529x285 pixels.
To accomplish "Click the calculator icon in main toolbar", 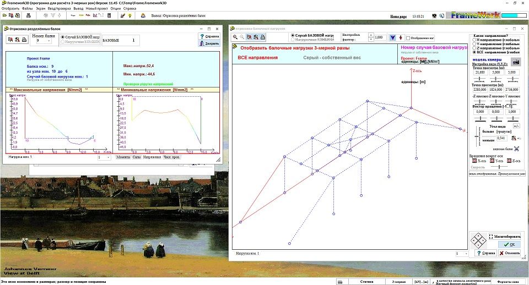I will click(109, 15).
